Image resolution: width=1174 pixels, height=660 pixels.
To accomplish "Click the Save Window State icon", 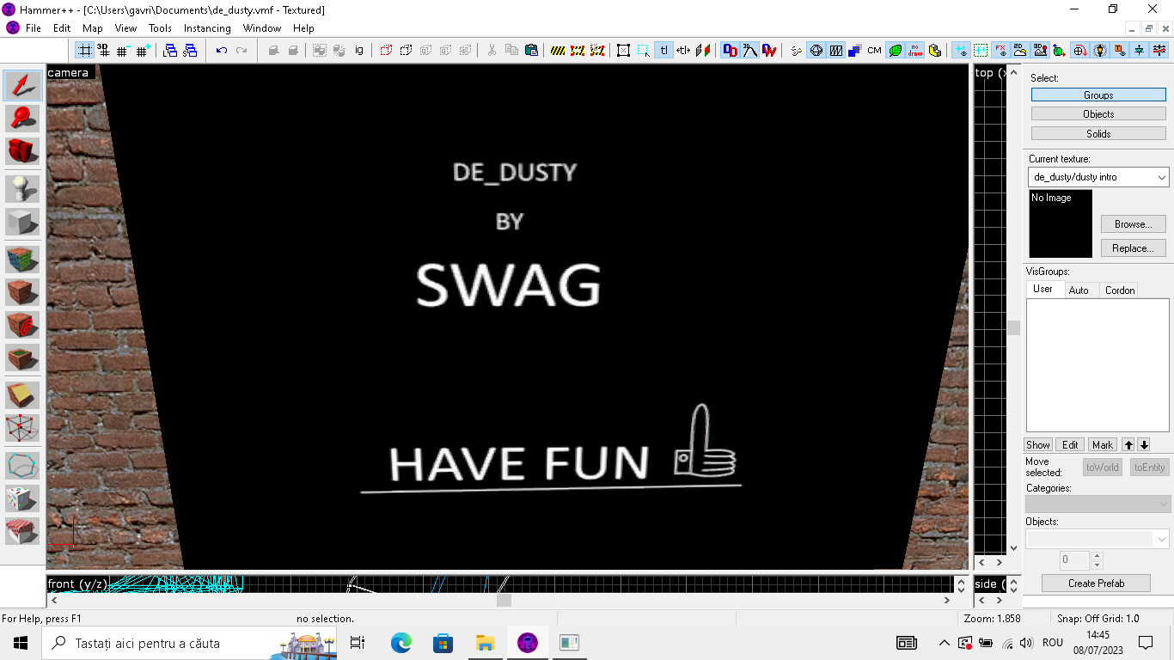I will tap(190, 51).
